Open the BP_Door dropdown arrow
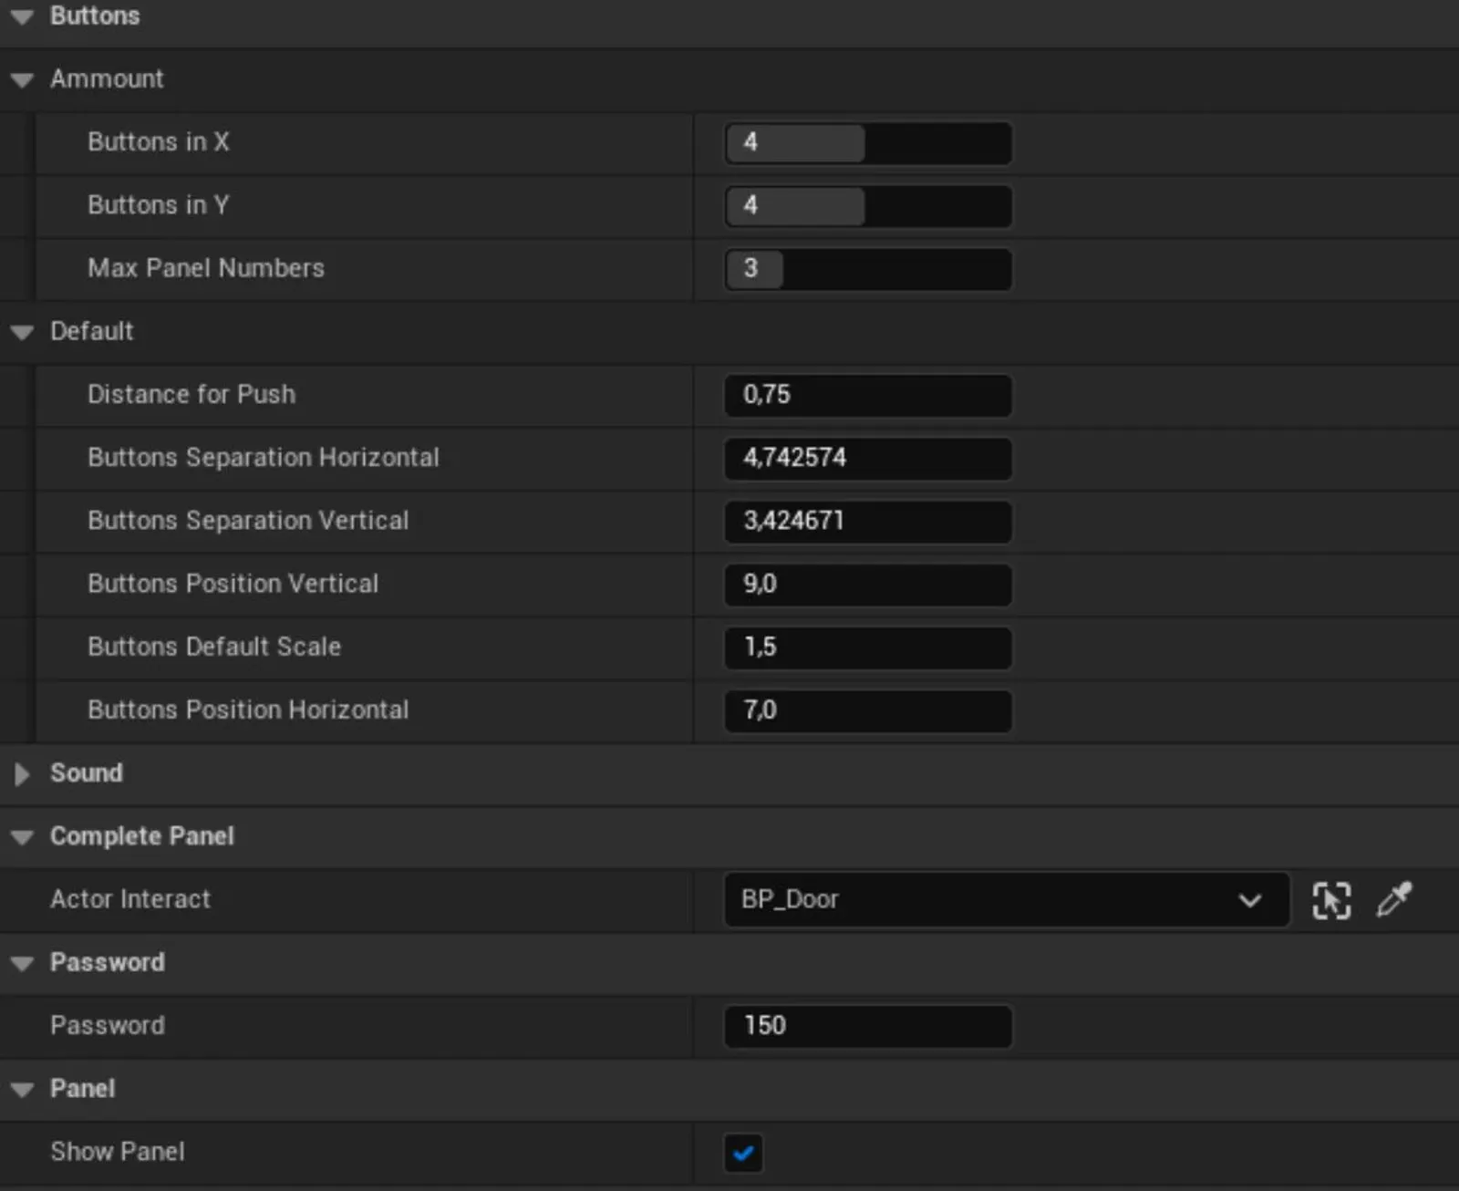This screenshot has height=1191, width=1459. pyautogui.click(x=1249, y=900)
